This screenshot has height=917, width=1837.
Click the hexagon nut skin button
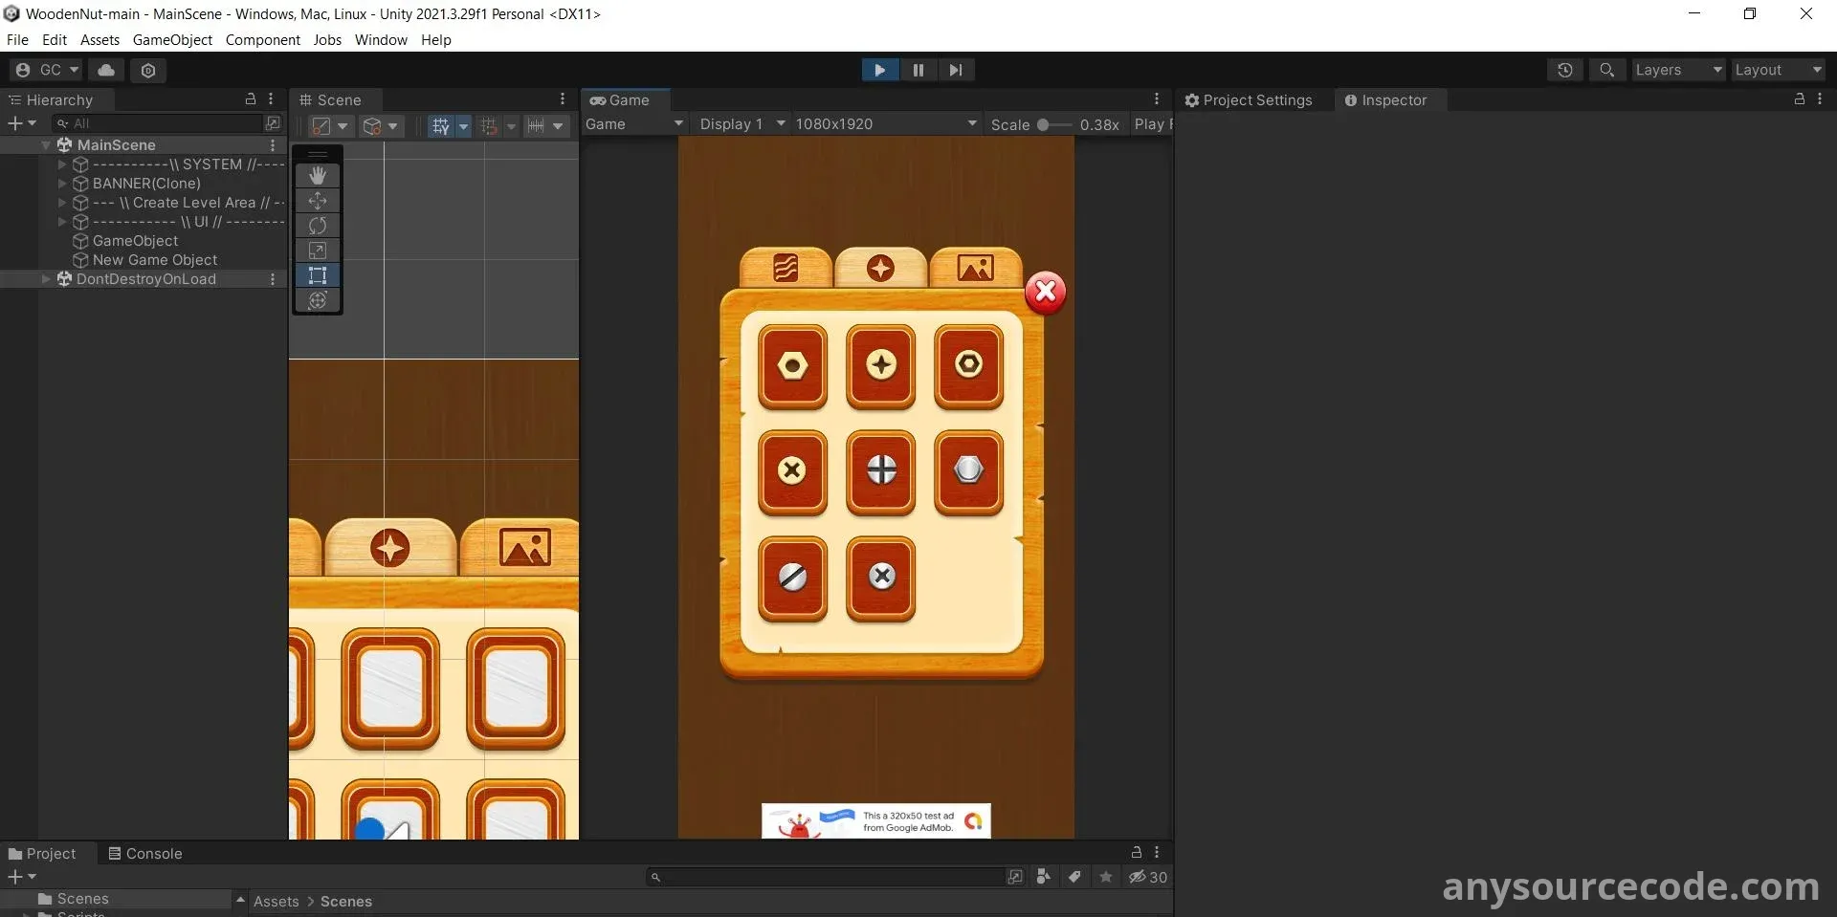click(792, 366)
